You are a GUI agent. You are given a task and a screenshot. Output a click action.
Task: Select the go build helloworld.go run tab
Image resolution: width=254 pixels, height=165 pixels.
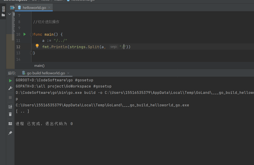[46, 73]
